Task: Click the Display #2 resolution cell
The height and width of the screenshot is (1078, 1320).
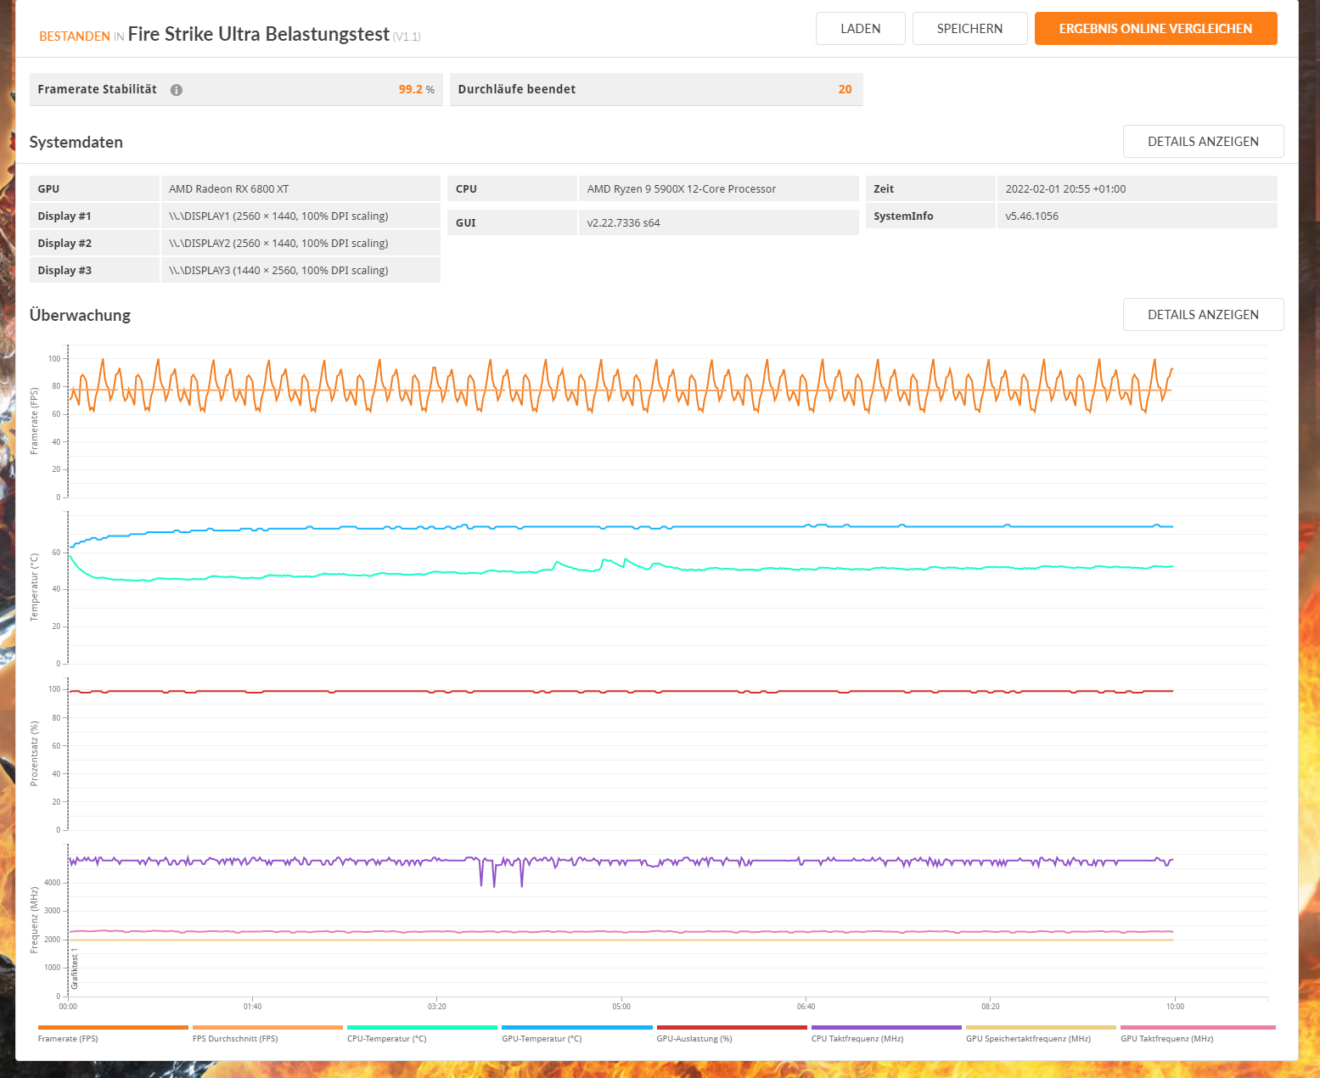Action: (301, 243)
